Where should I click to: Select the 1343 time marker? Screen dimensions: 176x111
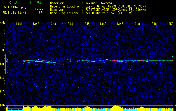53,24
